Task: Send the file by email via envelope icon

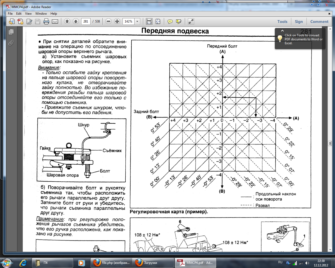Action: point(55,21)
